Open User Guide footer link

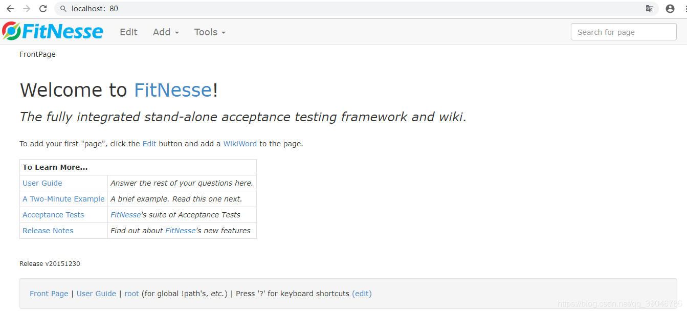(96, 294)
